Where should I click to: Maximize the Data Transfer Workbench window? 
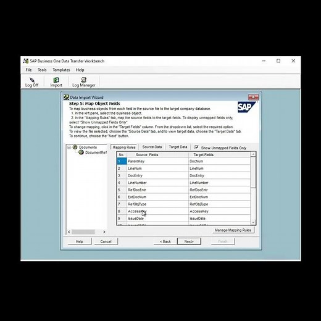[278, 60]
